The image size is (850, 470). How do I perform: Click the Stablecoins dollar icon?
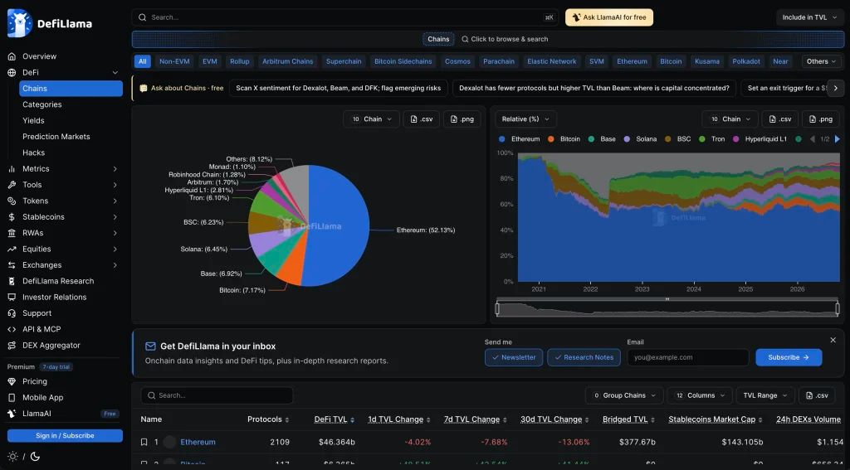[12, 217]
